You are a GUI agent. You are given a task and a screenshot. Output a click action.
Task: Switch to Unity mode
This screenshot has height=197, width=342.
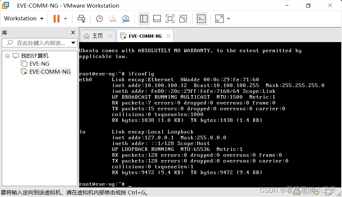[183, 19]
